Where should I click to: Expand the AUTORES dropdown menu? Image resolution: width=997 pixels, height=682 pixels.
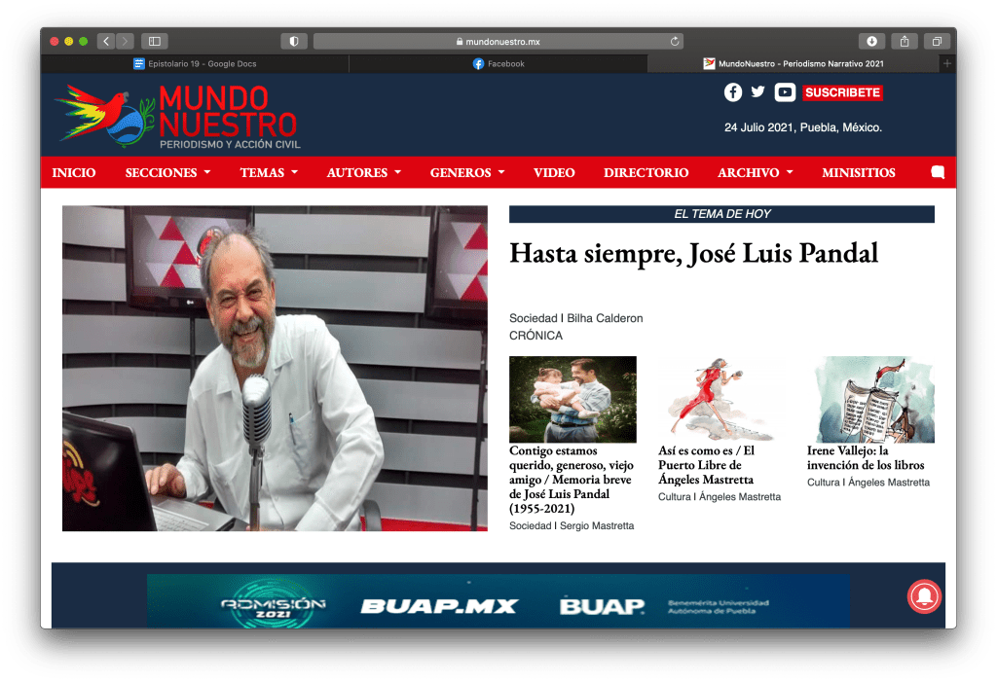(363, 172)
